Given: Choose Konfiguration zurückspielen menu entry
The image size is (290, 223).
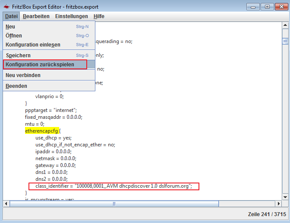Looking at the screenshot, I should (x=40, y=65).
